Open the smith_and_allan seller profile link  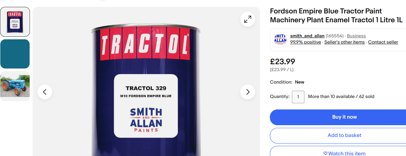(x=307, y=36)
